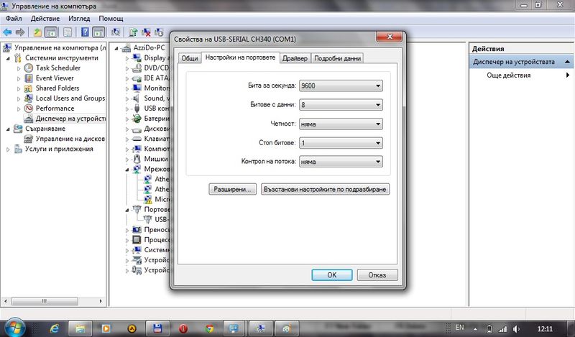Image resolution: width=575 pixels, height=337 pixels.
Task: Select Event Viewer in System Tools
Action: (x=55, y=78)
